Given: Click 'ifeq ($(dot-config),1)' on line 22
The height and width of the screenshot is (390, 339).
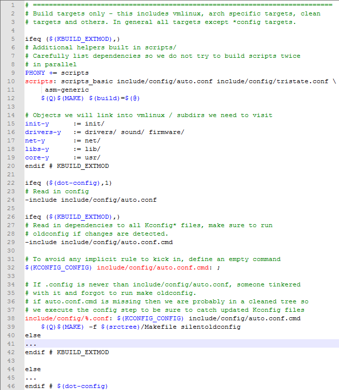Looking at the screenshot, I should [x=68, y=183].
